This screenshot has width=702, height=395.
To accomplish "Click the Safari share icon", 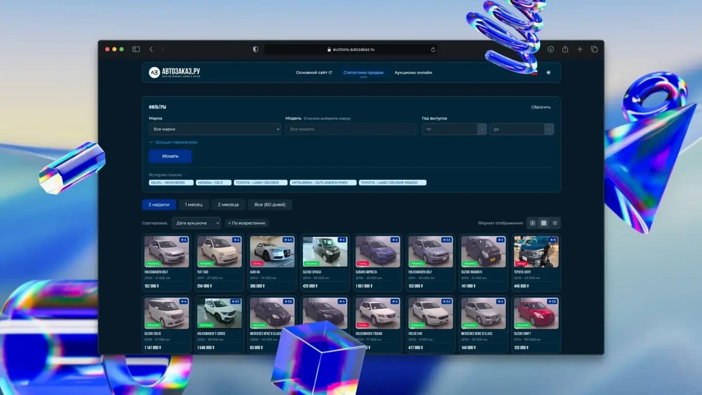I will click(565, 49).
